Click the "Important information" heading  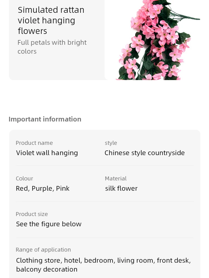[x=45, y=119]
